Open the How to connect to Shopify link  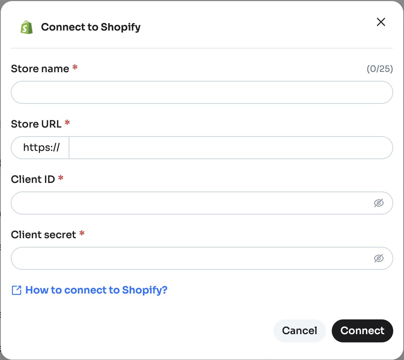[96, 290]
